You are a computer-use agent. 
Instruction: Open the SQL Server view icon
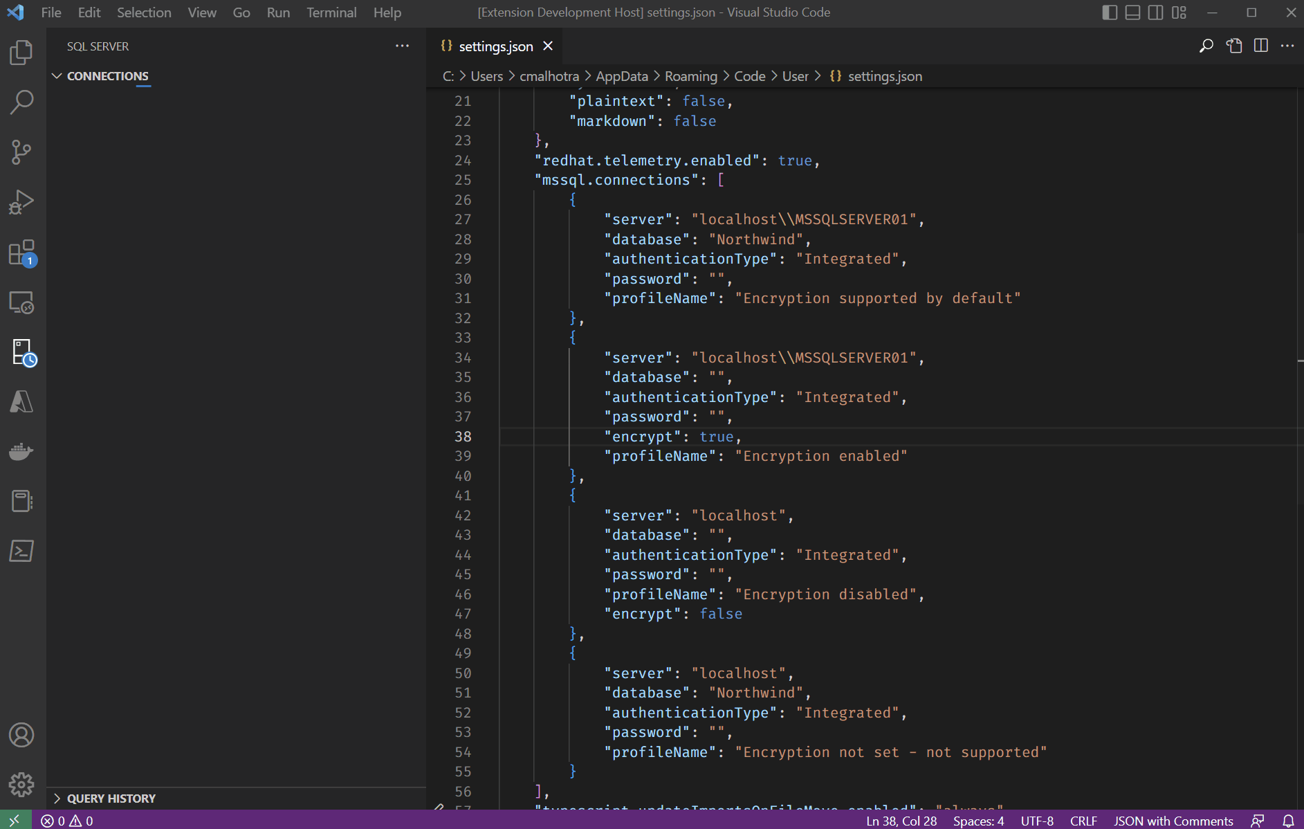tap(23, 352)
